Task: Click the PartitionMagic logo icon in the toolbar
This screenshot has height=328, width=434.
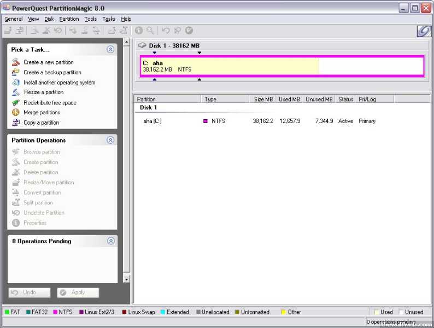Action: click(424, 31)
